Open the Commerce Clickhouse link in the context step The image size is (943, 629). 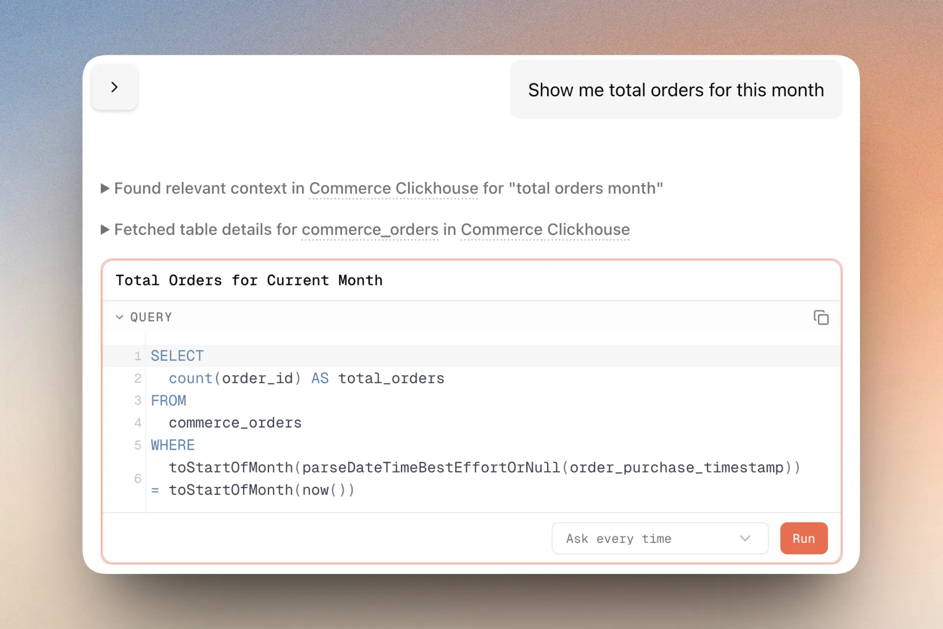pos(393,189)
